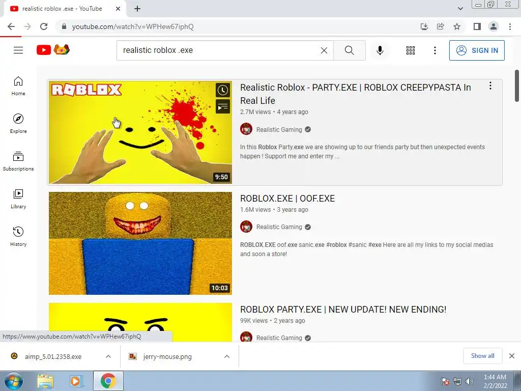Open the YouTube hamburger guide menu
This screenshot has height=391, width=521.
click(x=18, y=50)
